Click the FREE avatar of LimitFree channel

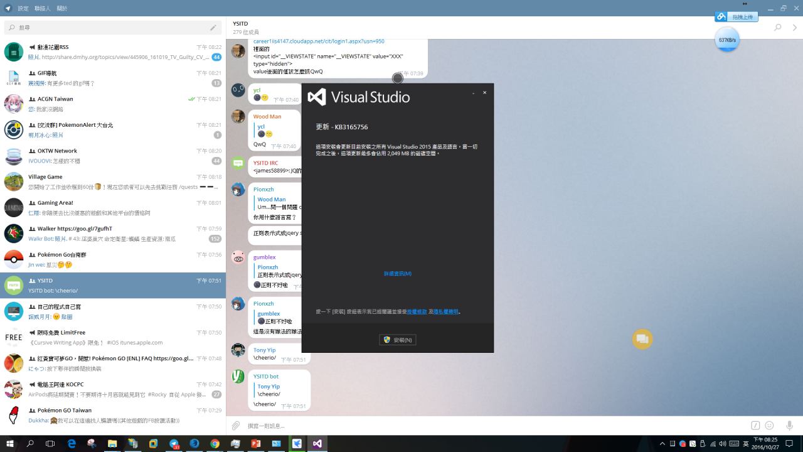coord(14,337)
